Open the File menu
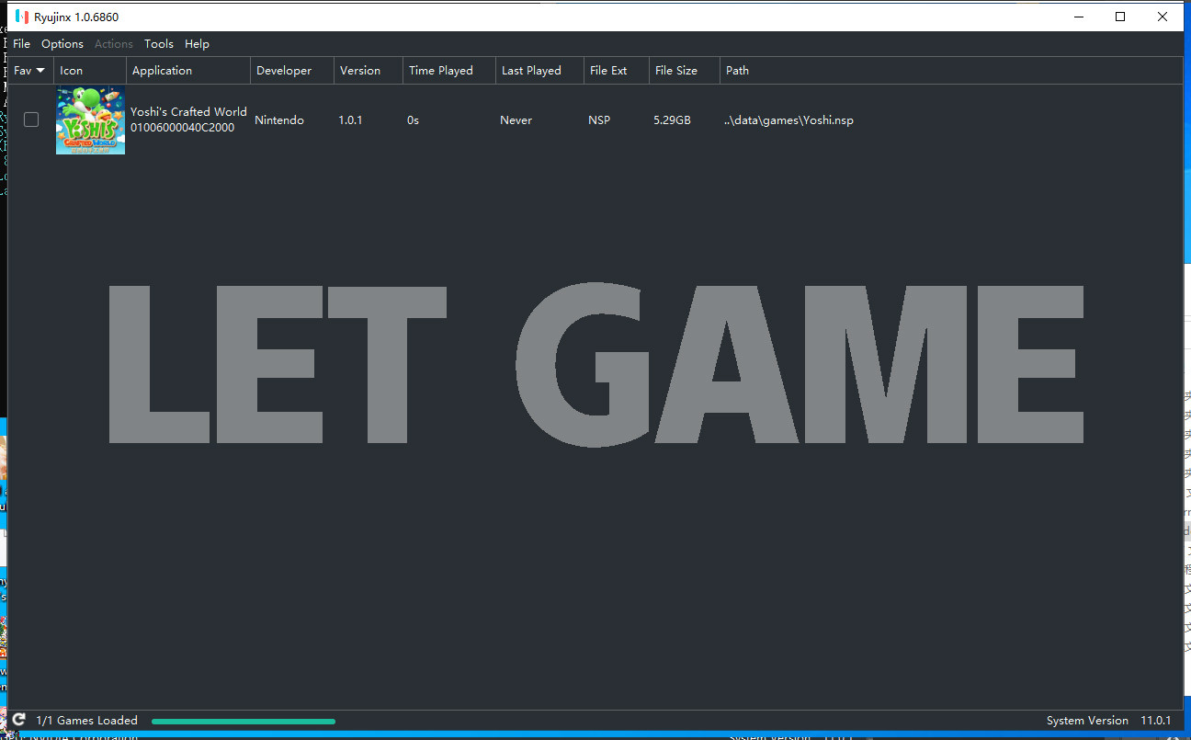 (21, 43)
